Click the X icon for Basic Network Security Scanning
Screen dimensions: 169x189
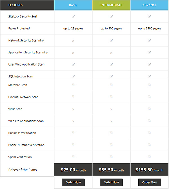73,41
